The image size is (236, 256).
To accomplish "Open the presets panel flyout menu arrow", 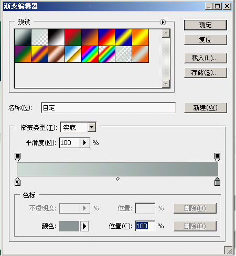I will point(163,22).
